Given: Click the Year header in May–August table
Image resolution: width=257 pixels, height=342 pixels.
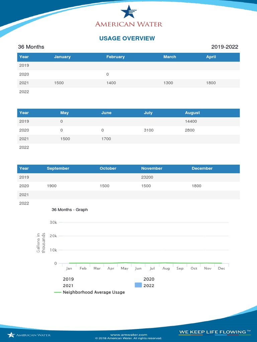Looking at the screenshot, I should [24, 113].
